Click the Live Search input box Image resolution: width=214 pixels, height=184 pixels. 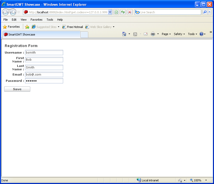[x=168, y=12]
